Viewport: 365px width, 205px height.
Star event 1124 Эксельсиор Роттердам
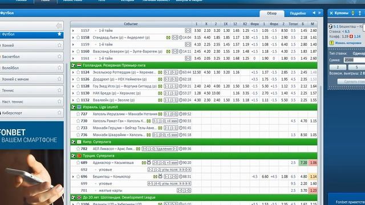[x=78, y=72]
